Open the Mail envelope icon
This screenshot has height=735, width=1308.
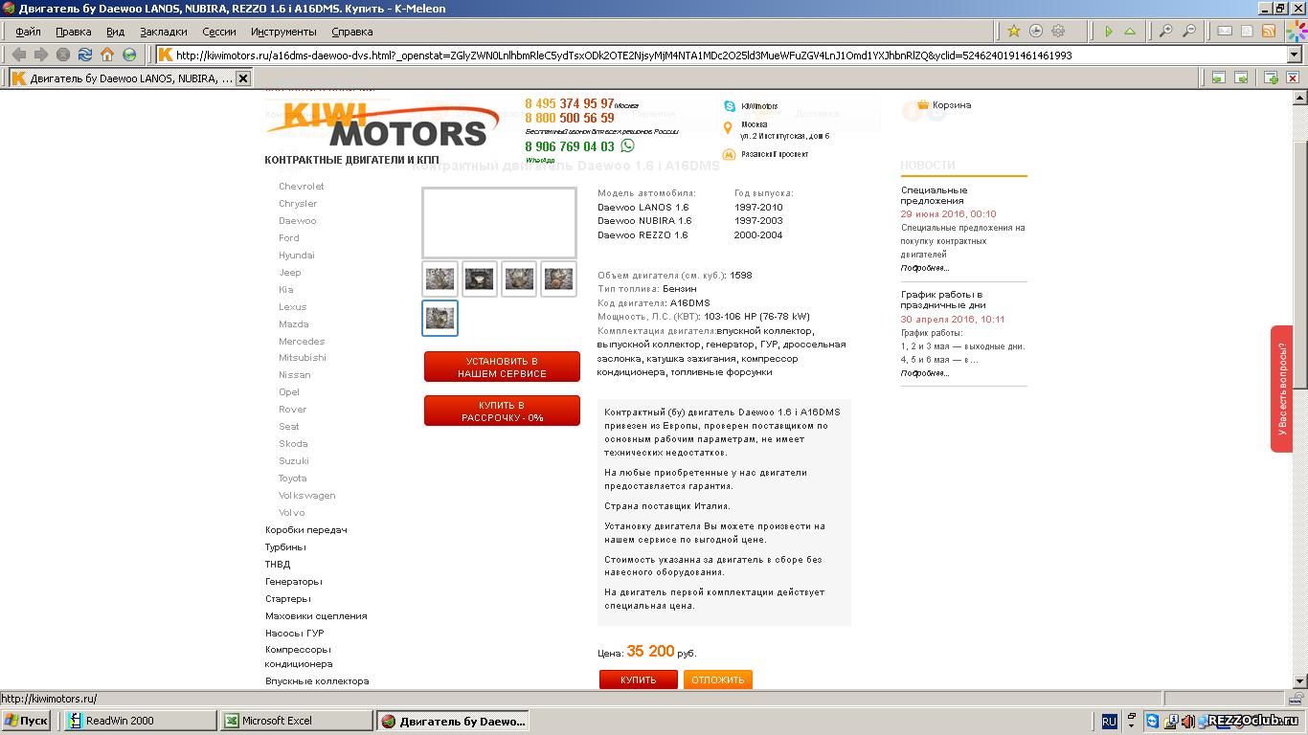click(x=1224, y=32)
